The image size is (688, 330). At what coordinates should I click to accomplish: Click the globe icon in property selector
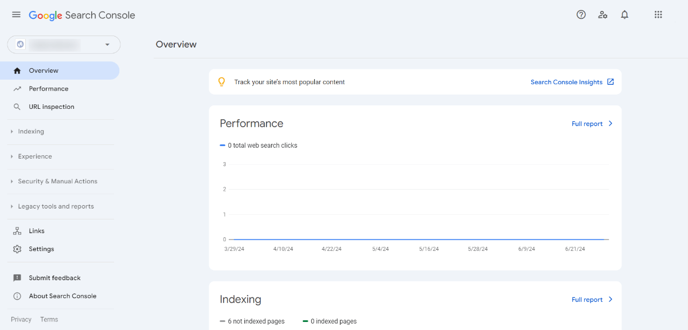click(x=21, y=44)
